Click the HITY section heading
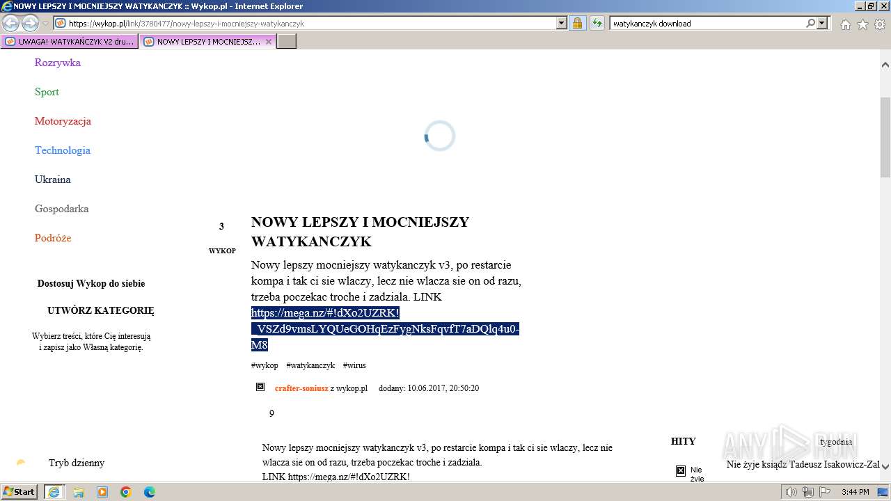 pos(683,441)
